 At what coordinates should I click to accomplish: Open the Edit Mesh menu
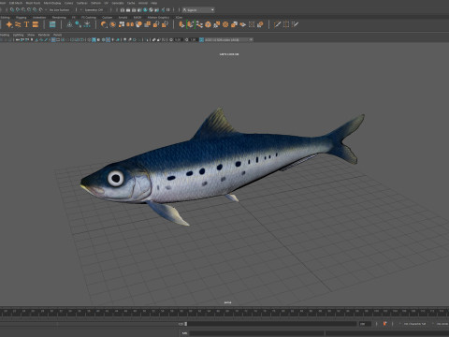point(16,3)
